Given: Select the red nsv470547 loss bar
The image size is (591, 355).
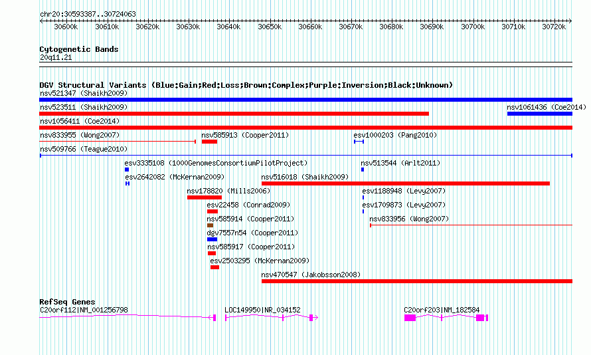Looking at the screenshot, I should click(x=417, y=281).
